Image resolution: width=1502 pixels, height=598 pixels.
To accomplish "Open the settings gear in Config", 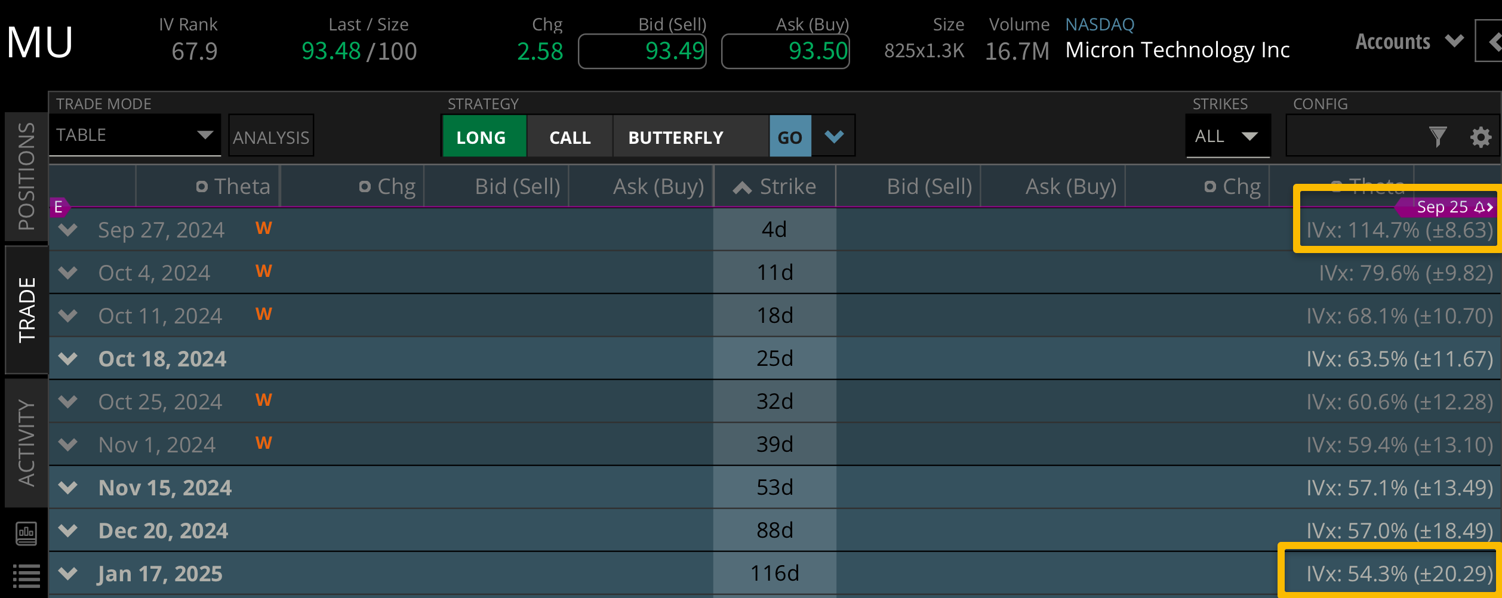I will (1481, 137).
